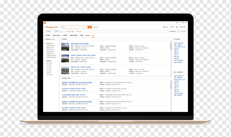The height and width of the screenshot is (137, 231).
Task: Click the first project thumbnail image
Action: [x=65, y=47]
